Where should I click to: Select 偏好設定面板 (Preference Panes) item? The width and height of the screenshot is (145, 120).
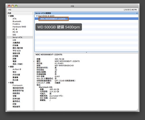pyautogui.click(x=18, y=88)
